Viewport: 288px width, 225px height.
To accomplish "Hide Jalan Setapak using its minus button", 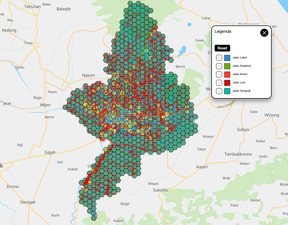I will [219, 91].
